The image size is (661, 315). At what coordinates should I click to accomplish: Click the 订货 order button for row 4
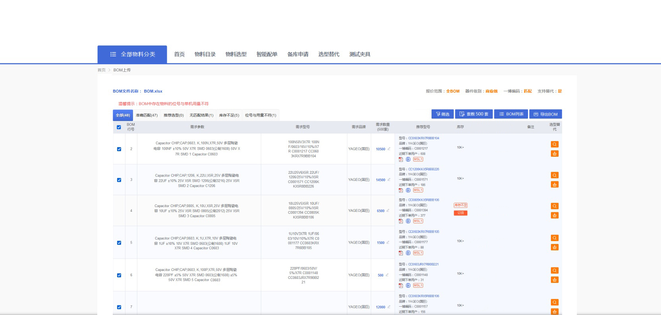(461, 213)
